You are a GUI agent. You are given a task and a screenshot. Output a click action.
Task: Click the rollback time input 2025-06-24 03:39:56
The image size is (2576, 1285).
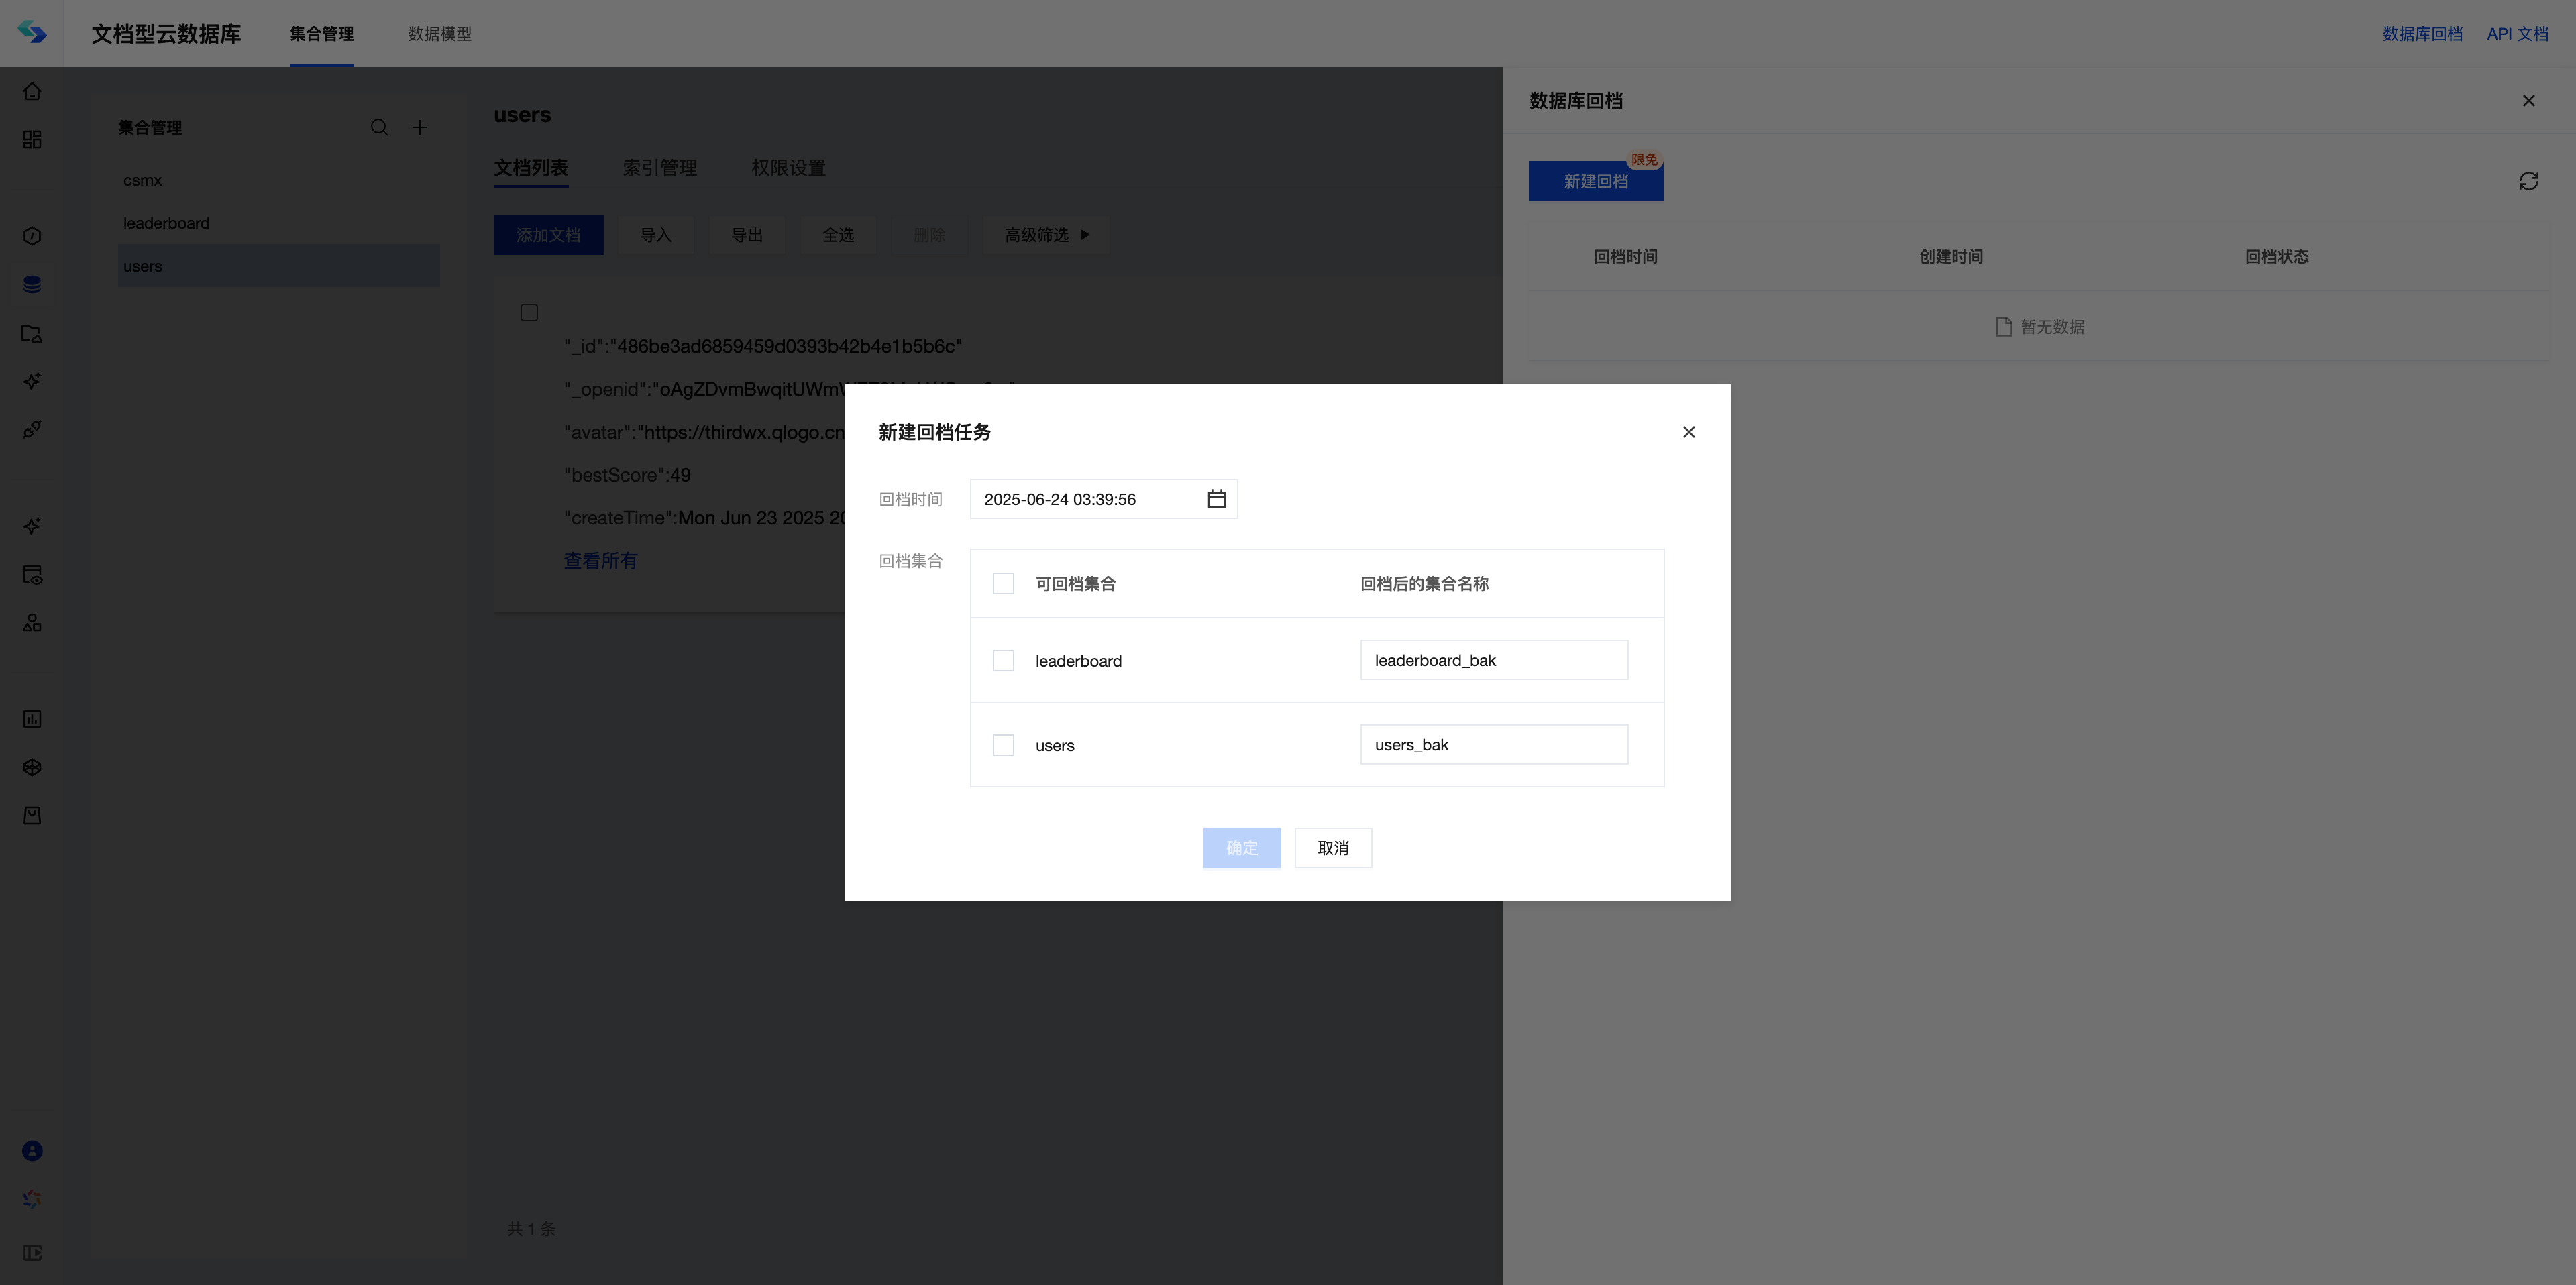click(x=1103, y=499)
